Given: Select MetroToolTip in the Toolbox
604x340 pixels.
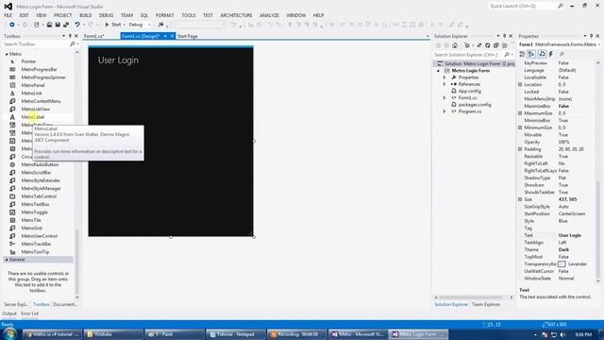Looking at the screenshot, I should 35,252.
